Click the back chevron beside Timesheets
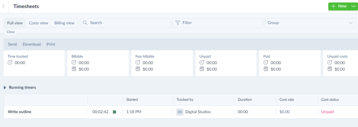The width and height of the screenshot is (358, 127). pyautogui.click(x=3, y=6)
